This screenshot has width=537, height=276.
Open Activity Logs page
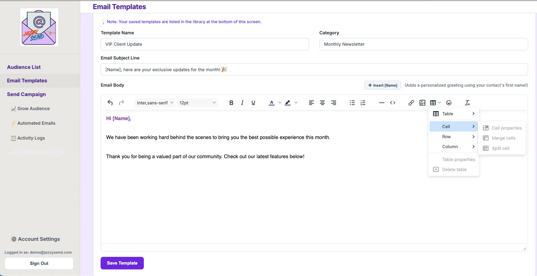(28, 138)
